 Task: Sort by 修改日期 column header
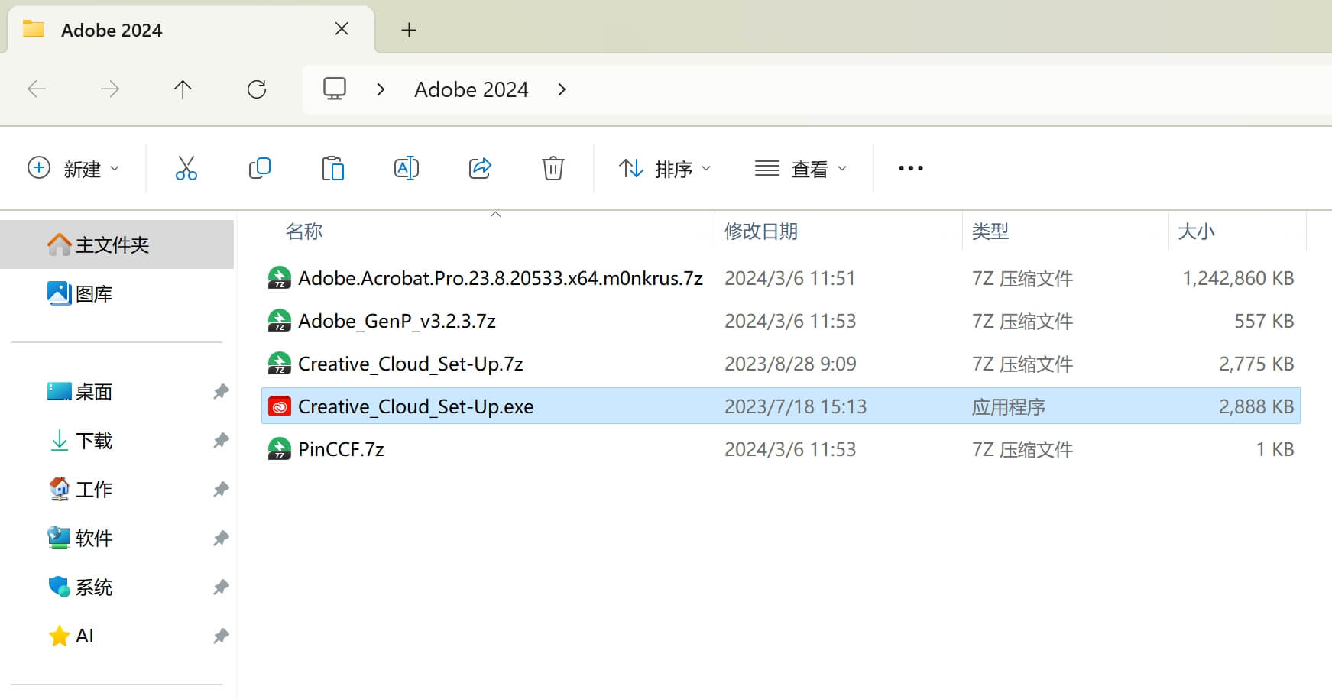click(x=761, y=231)
